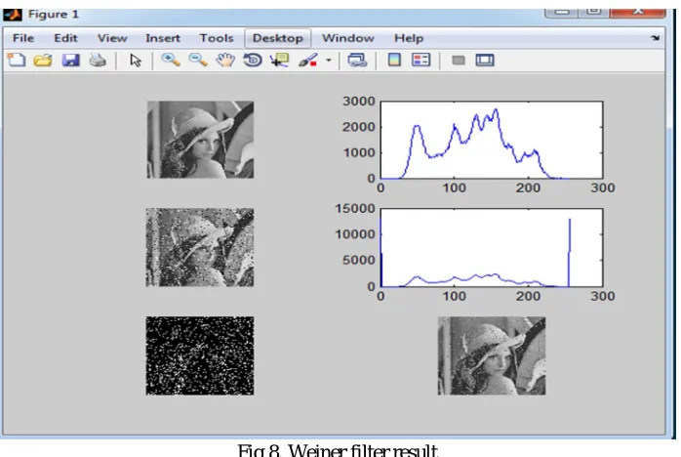
Task: Select the Brush data tool
Action: click(308, 60)
